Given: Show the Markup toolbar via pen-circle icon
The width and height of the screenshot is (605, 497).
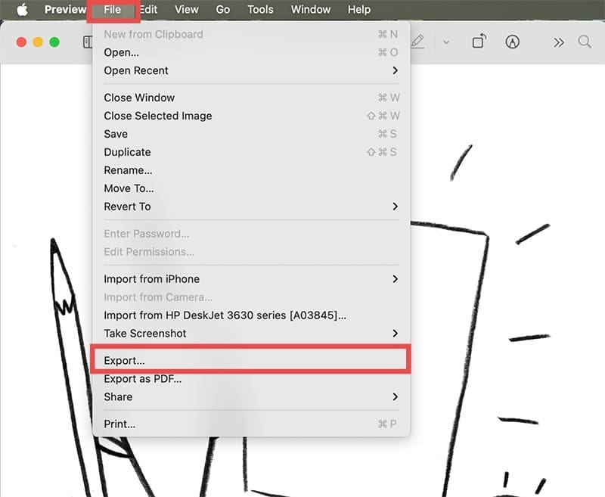Looking at the screenshot, I should (513, 42).
